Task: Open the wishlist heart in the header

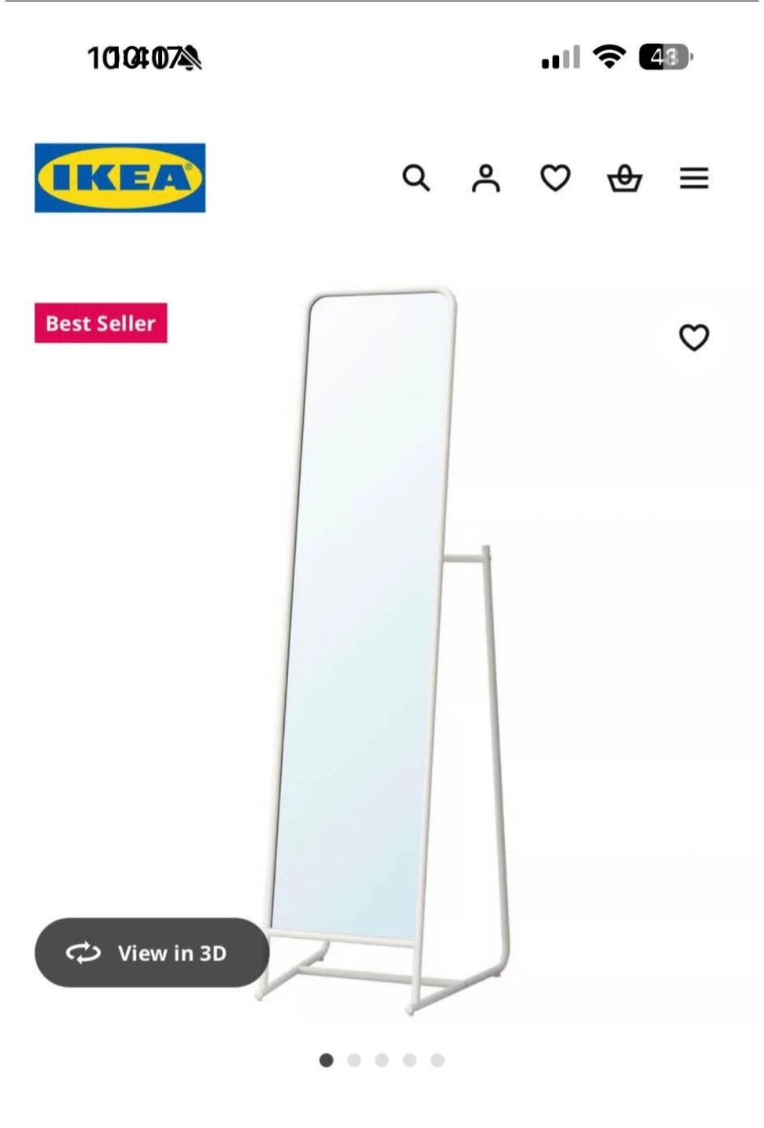Action: [555, 178]
